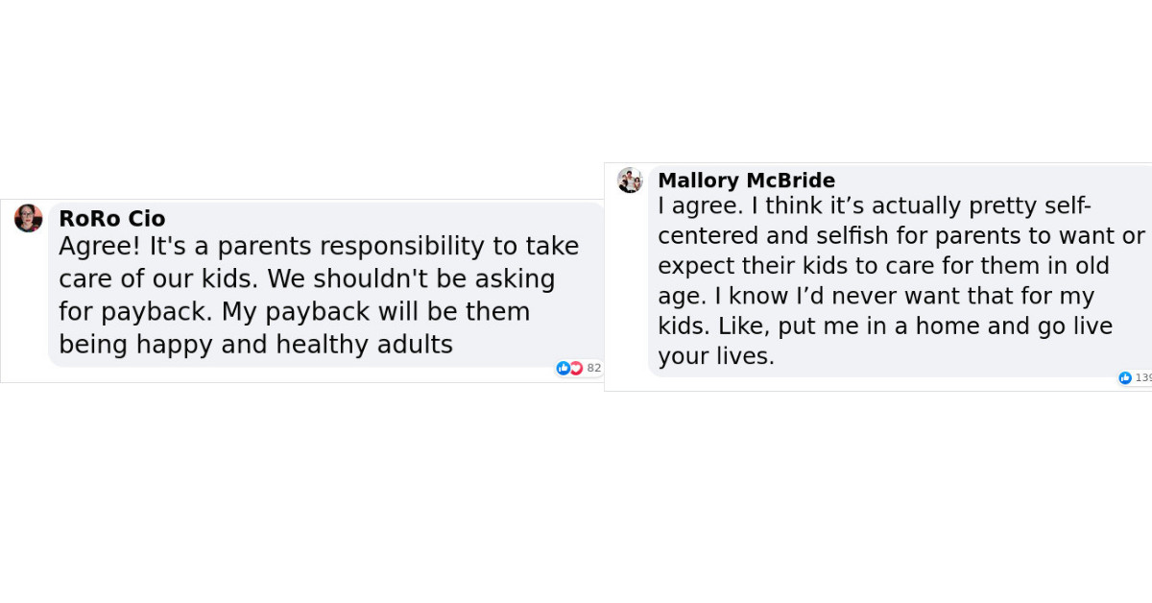Click the bold username RoRo Cio

click(112, 218)
